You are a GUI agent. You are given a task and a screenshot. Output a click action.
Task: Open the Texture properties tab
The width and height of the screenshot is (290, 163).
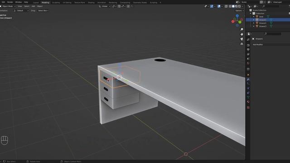248,107
